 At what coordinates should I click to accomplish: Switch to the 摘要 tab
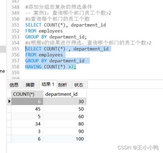[x=32, y=85]
